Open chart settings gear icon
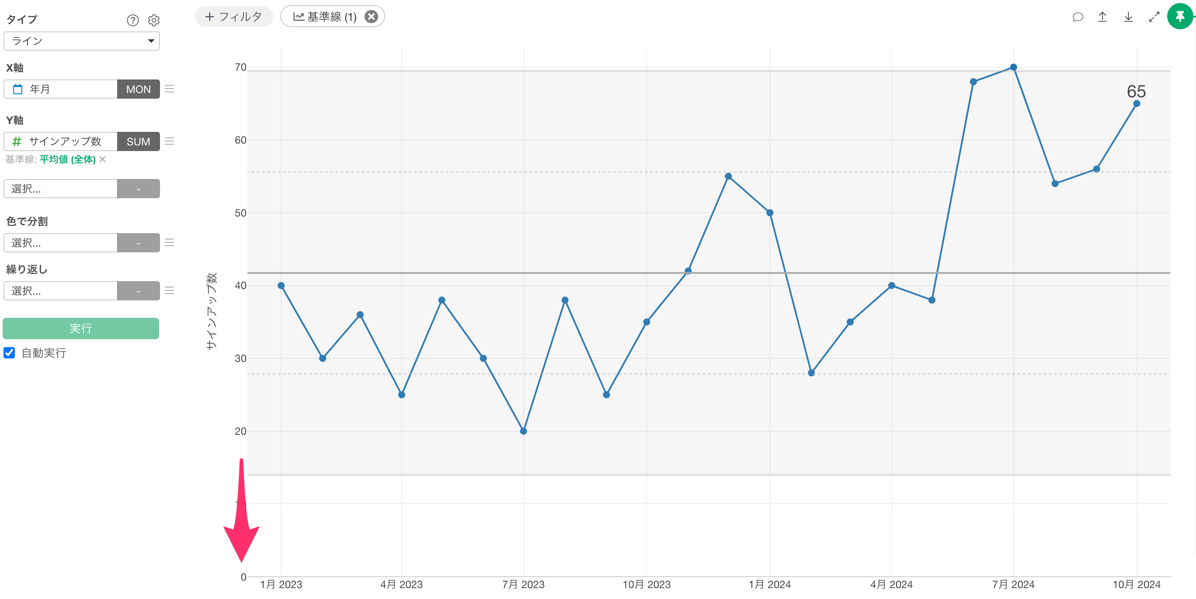 (154, 20)
